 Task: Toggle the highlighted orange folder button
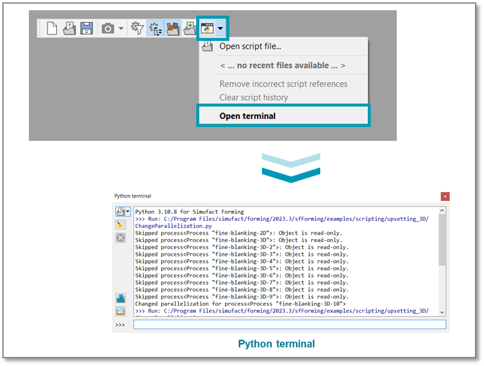[x=173, y=28]
